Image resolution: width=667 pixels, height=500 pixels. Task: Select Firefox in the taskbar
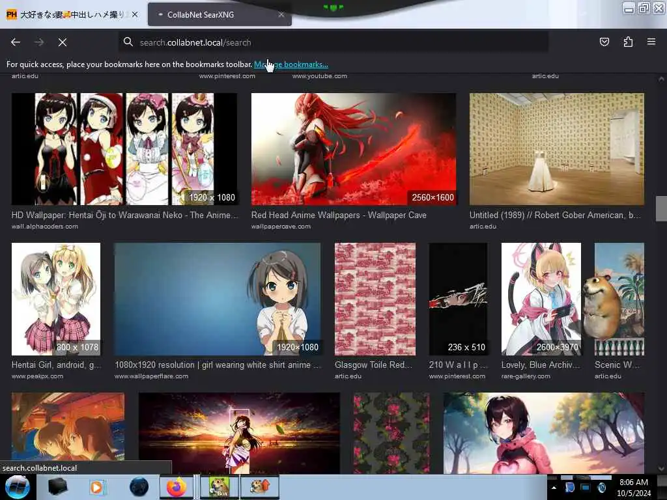pos(176,487)
